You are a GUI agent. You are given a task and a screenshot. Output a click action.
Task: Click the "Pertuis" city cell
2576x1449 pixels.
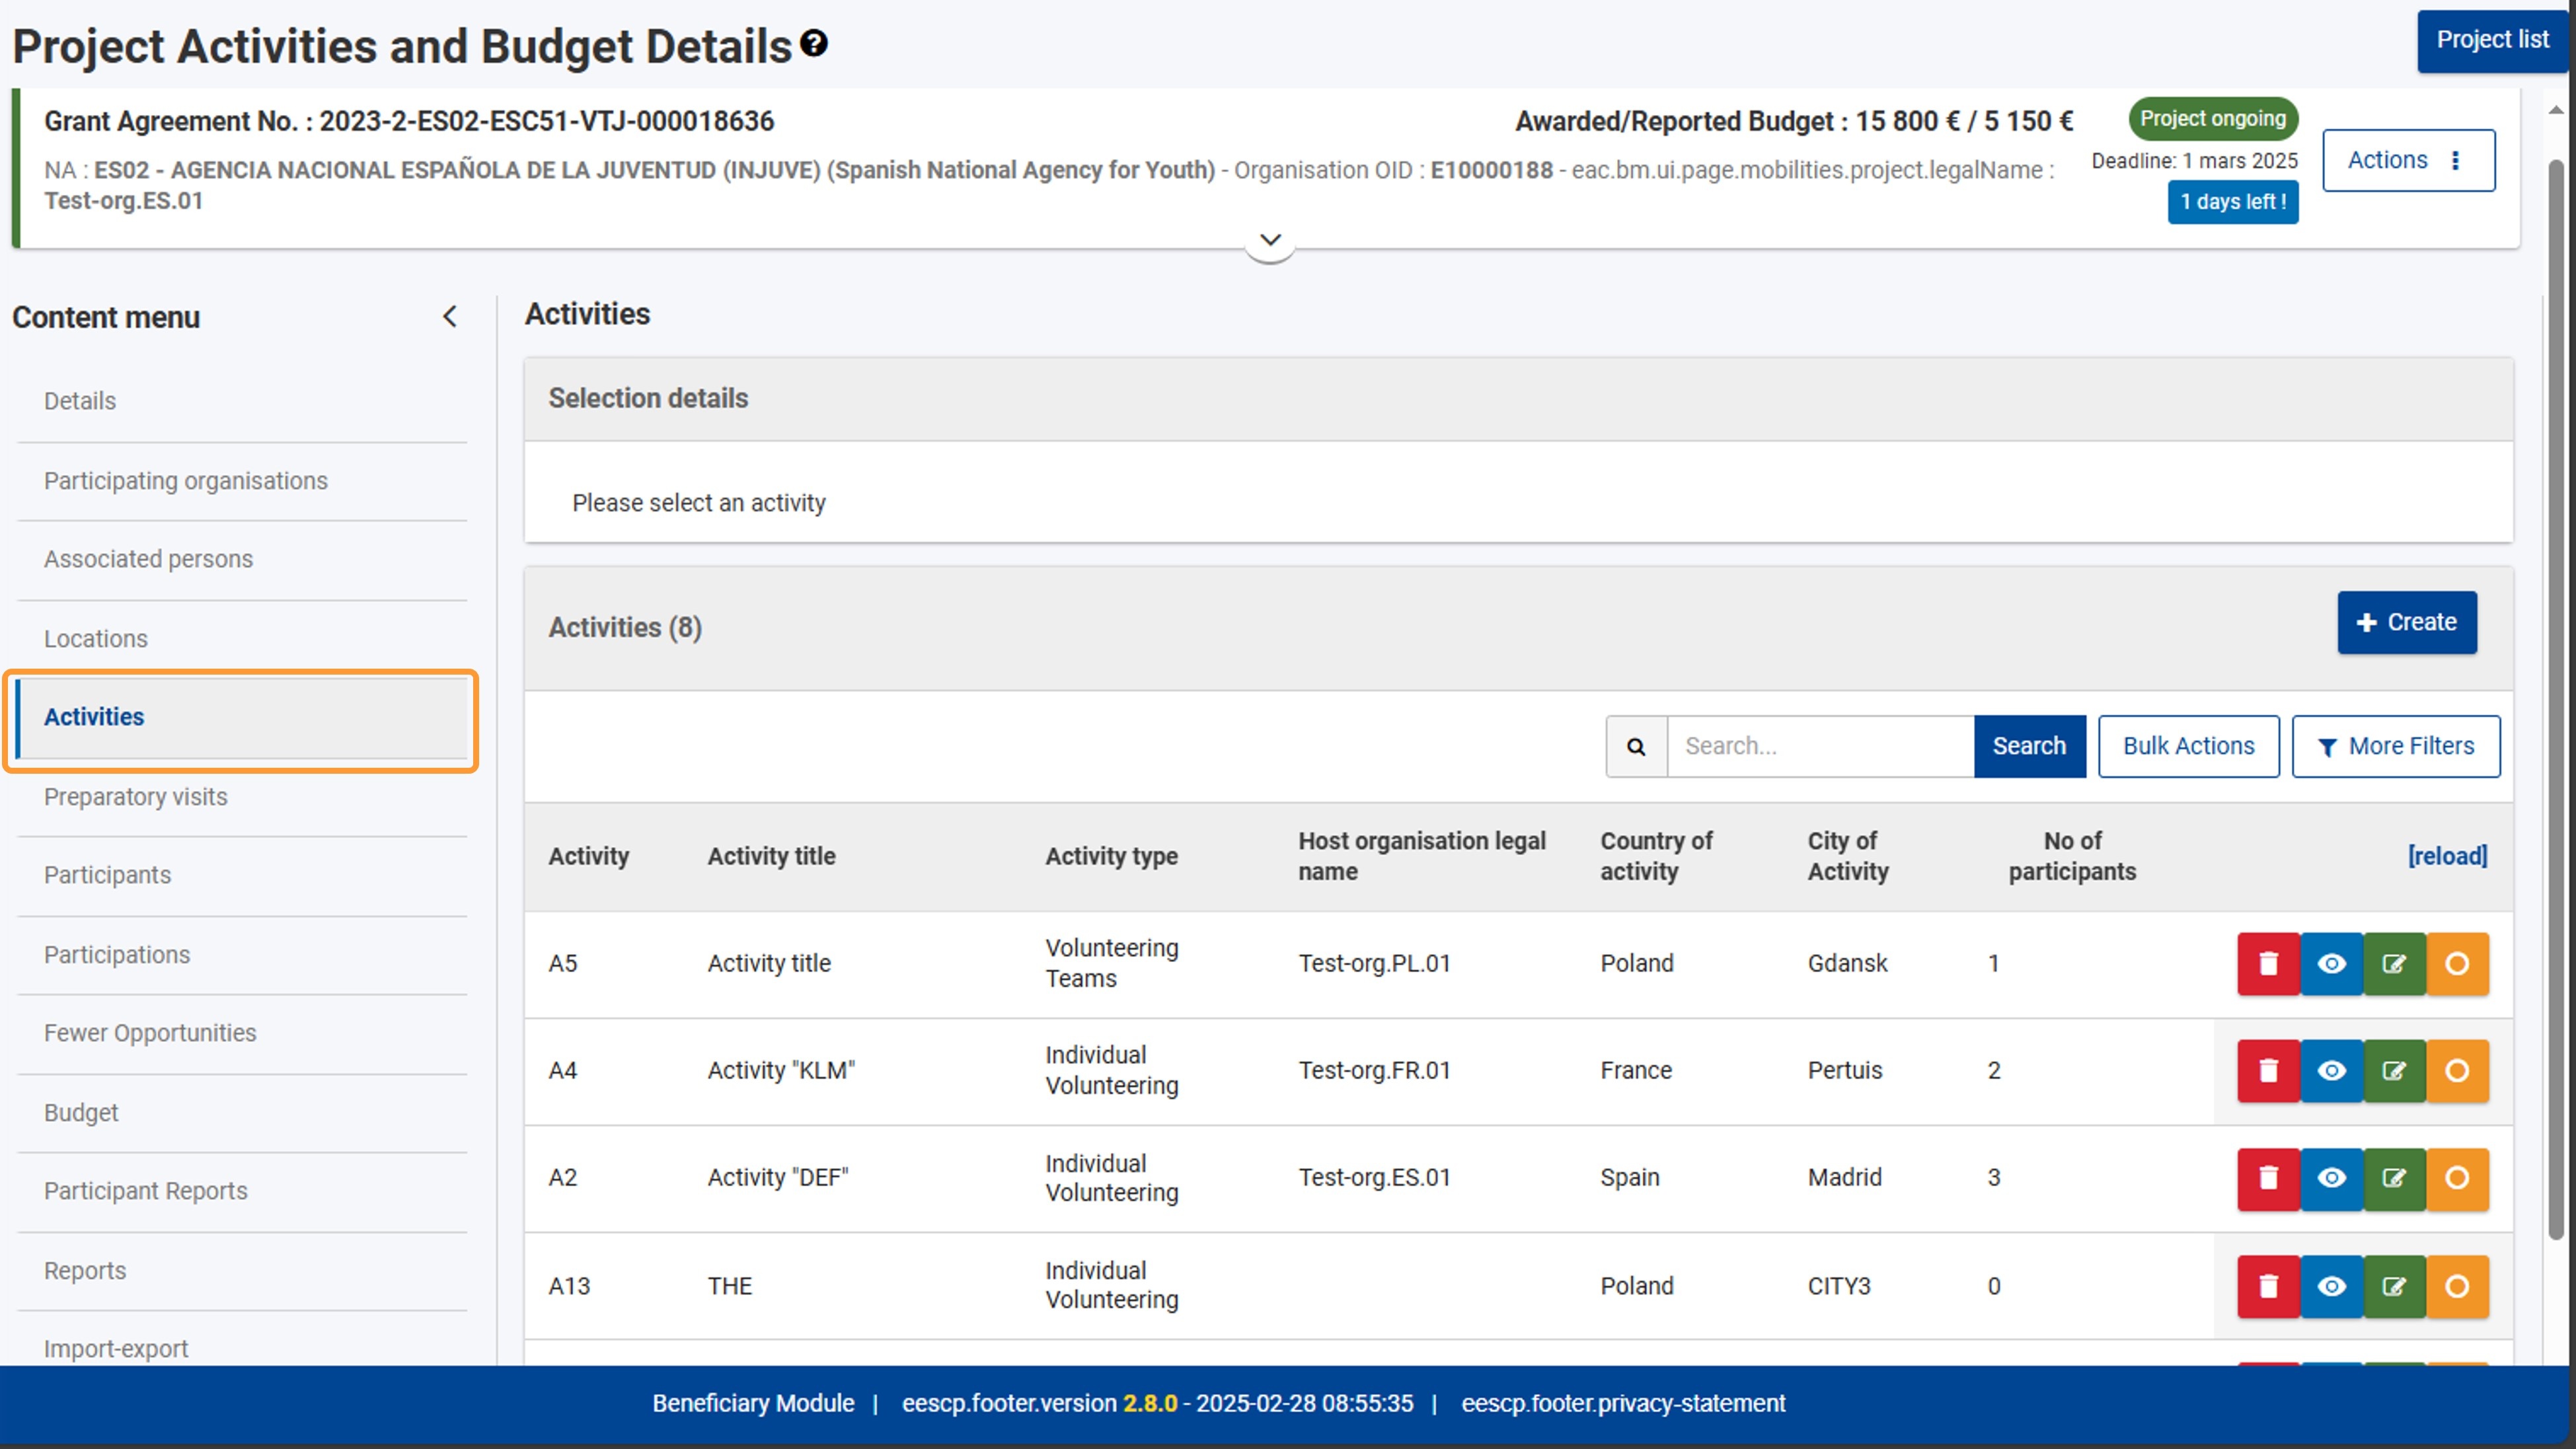pos(1844,1070)
